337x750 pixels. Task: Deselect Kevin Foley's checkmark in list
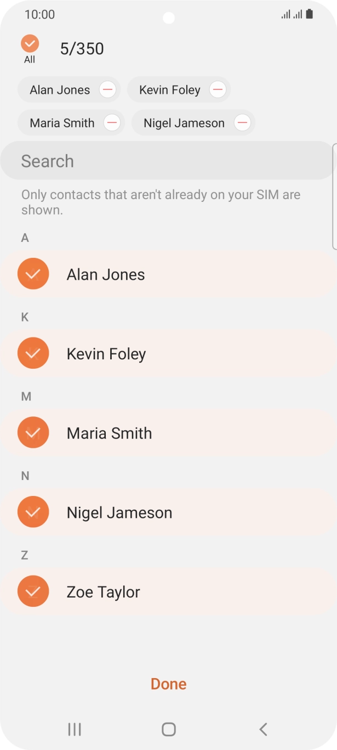33,353
